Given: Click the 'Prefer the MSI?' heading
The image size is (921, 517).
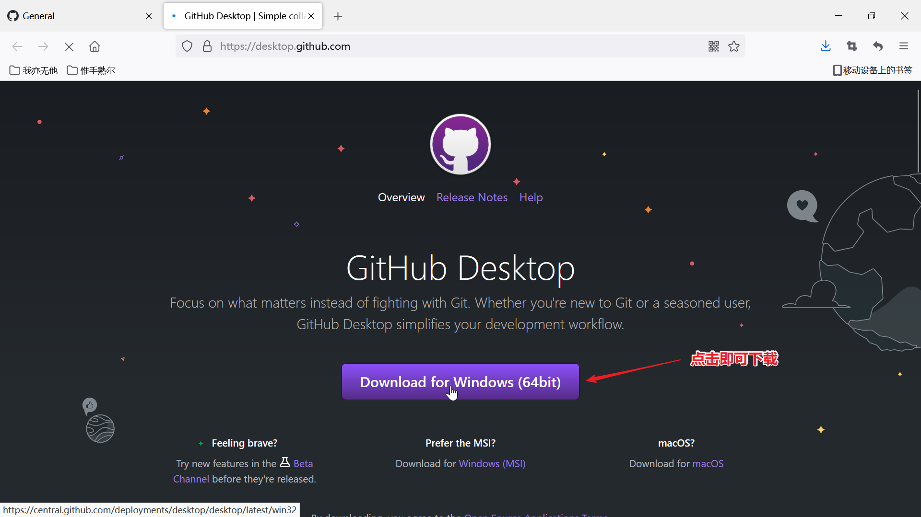Looking at the screenshot, I should click(460, 443).
